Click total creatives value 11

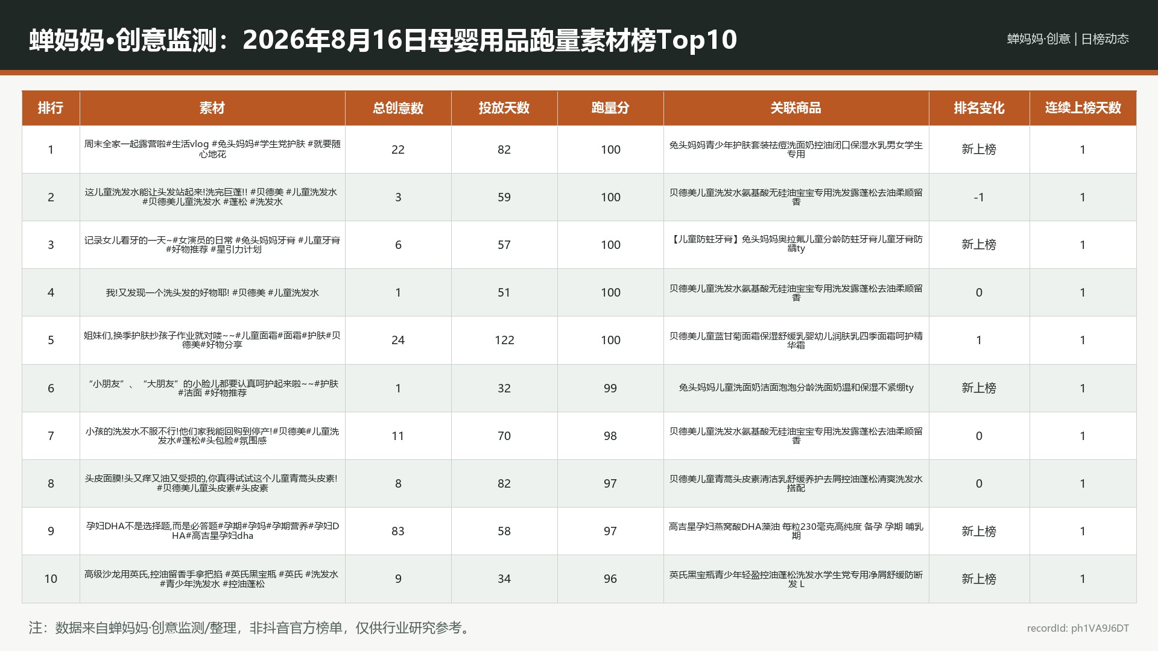click(398, 436)
